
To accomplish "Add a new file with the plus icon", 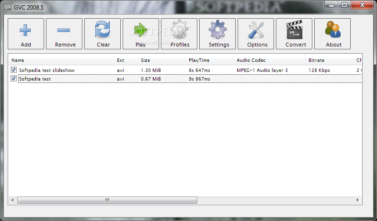I will click(26, 34).
